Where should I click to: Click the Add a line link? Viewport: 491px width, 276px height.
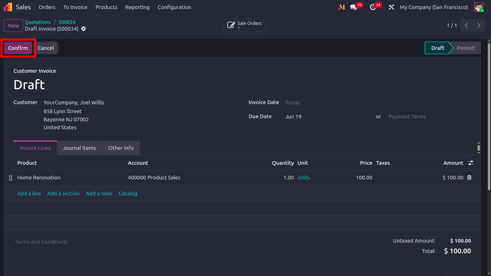point(29,194)
